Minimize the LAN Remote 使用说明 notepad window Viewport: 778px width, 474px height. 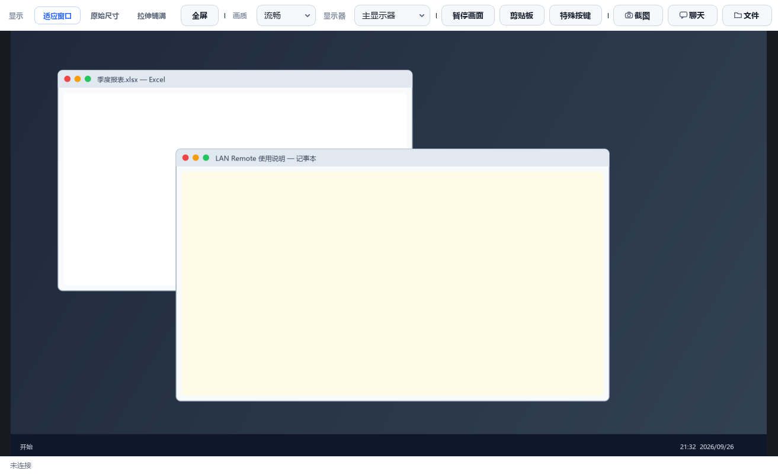(x=196, y=158)
